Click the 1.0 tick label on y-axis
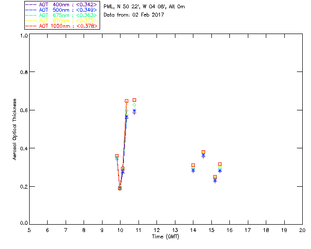 pyautogui.click(x=24, y=36)
